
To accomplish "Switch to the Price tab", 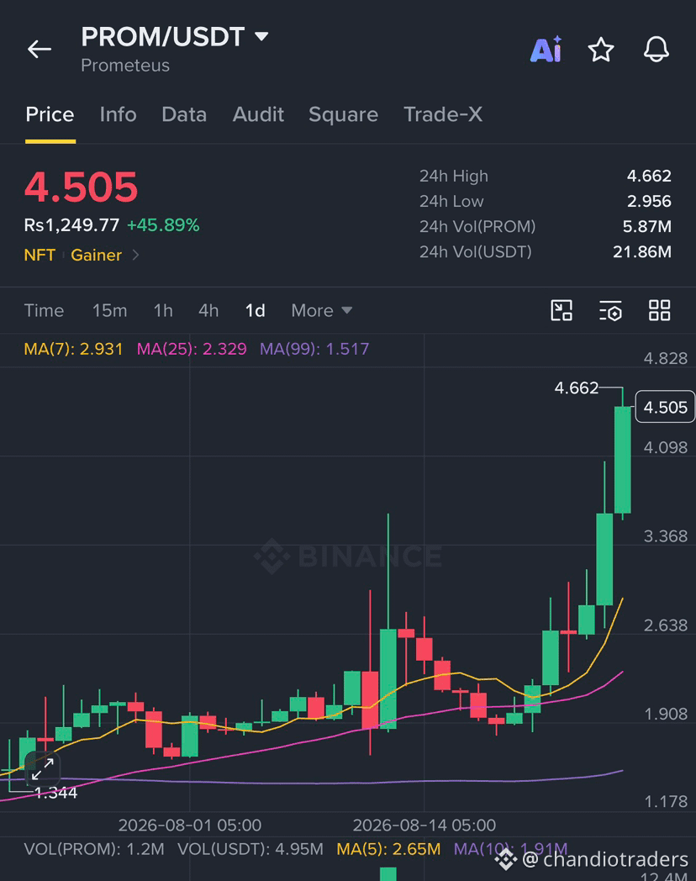I will (x=50, y=114).
